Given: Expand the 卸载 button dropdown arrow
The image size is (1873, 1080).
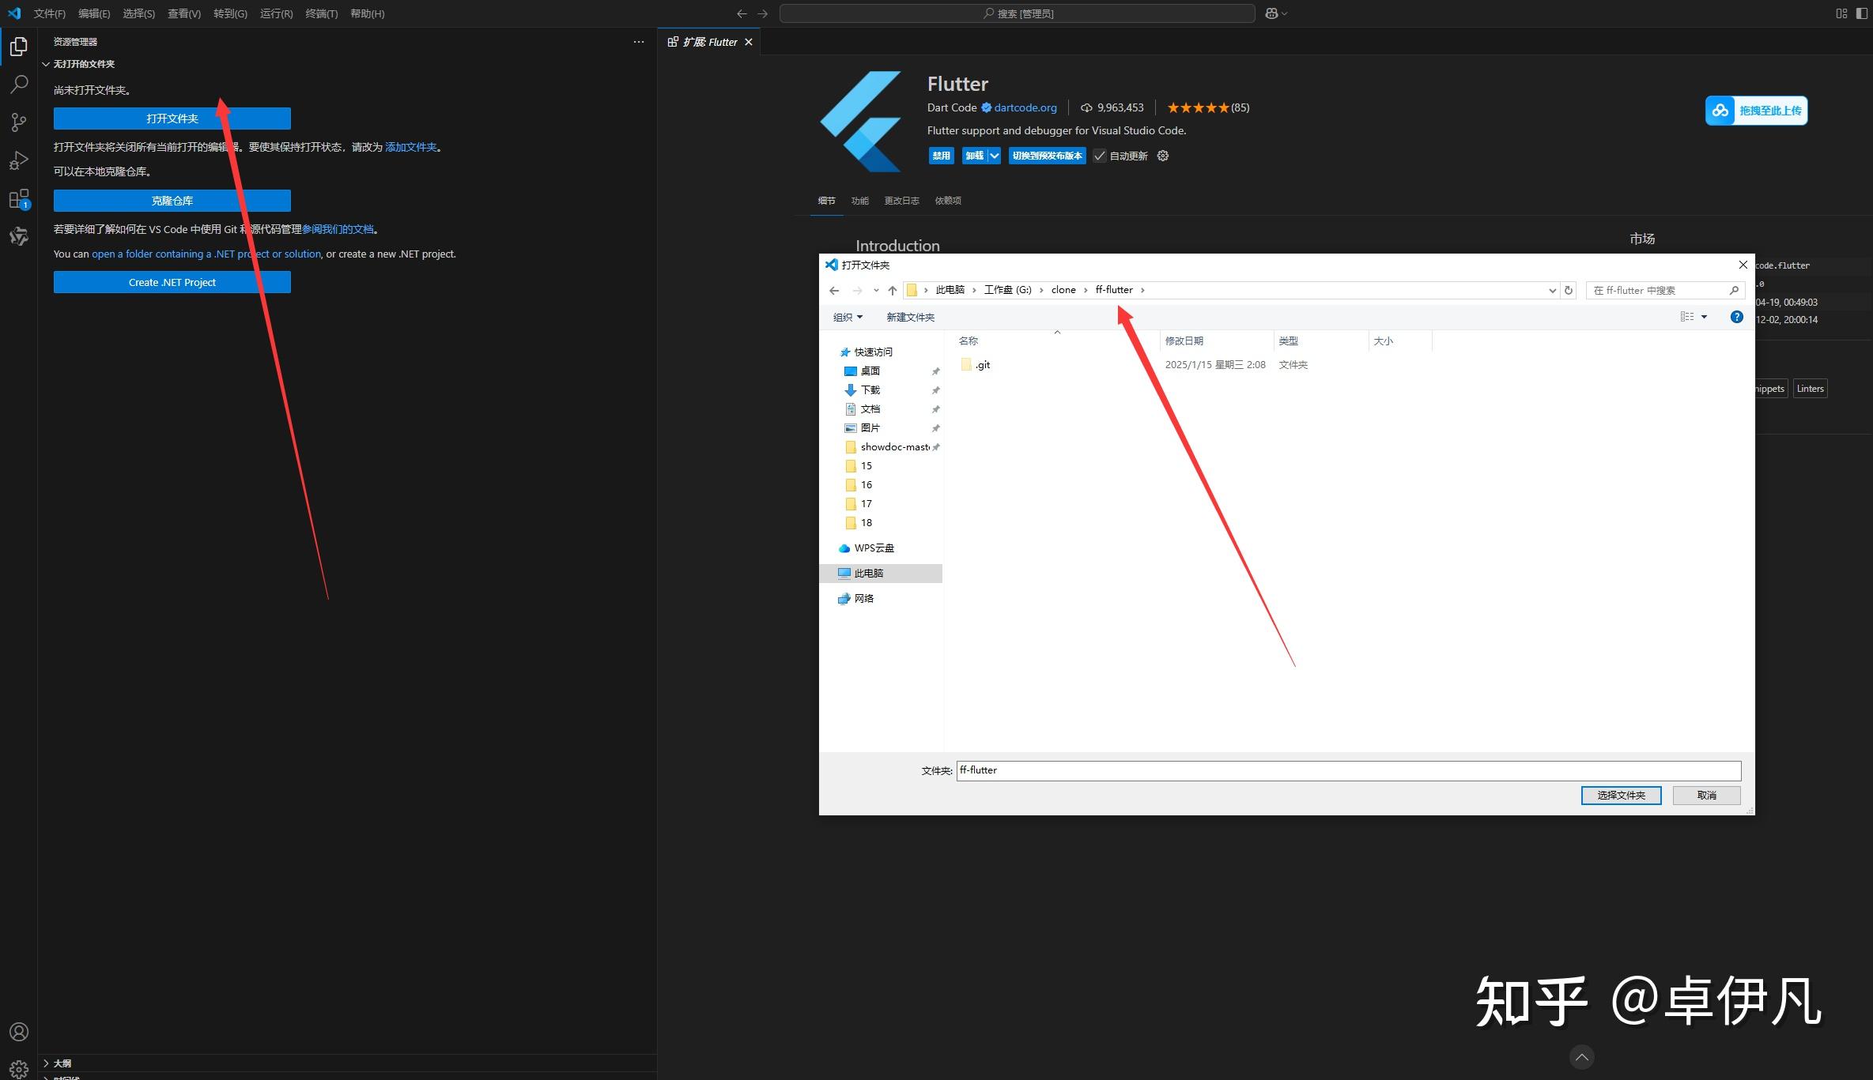Looking at the screenshot, I should tap(995, 156).
